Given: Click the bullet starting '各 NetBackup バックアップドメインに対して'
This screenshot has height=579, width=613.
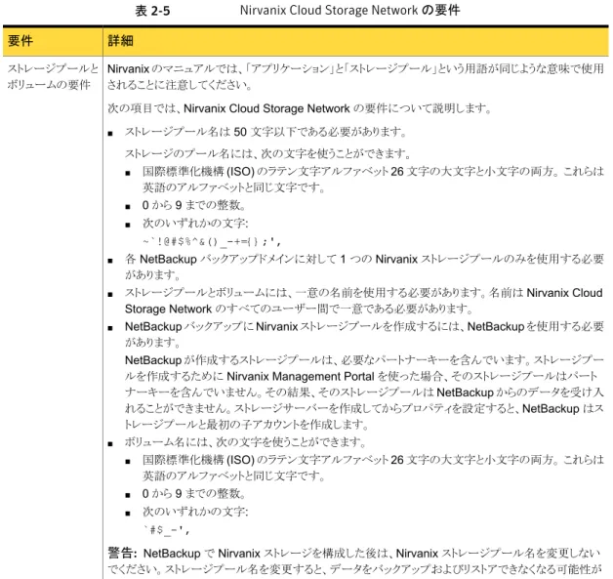Looking at the screenshot, I should (364, 267).
